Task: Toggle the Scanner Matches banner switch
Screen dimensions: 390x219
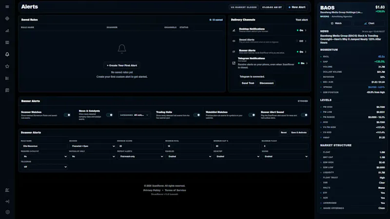Action: pyautogui.click(x=67, y=115)
